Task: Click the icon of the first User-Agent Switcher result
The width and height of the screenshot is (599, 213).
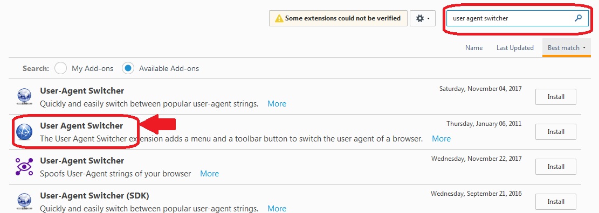Action: [x=24, y=97]
